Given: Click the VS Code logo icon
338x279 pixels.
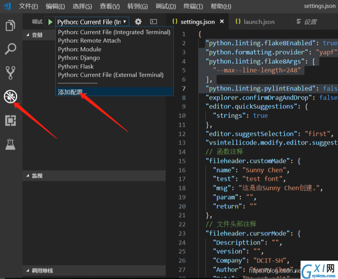Looking at the screenshot, I should click(7, 6).
